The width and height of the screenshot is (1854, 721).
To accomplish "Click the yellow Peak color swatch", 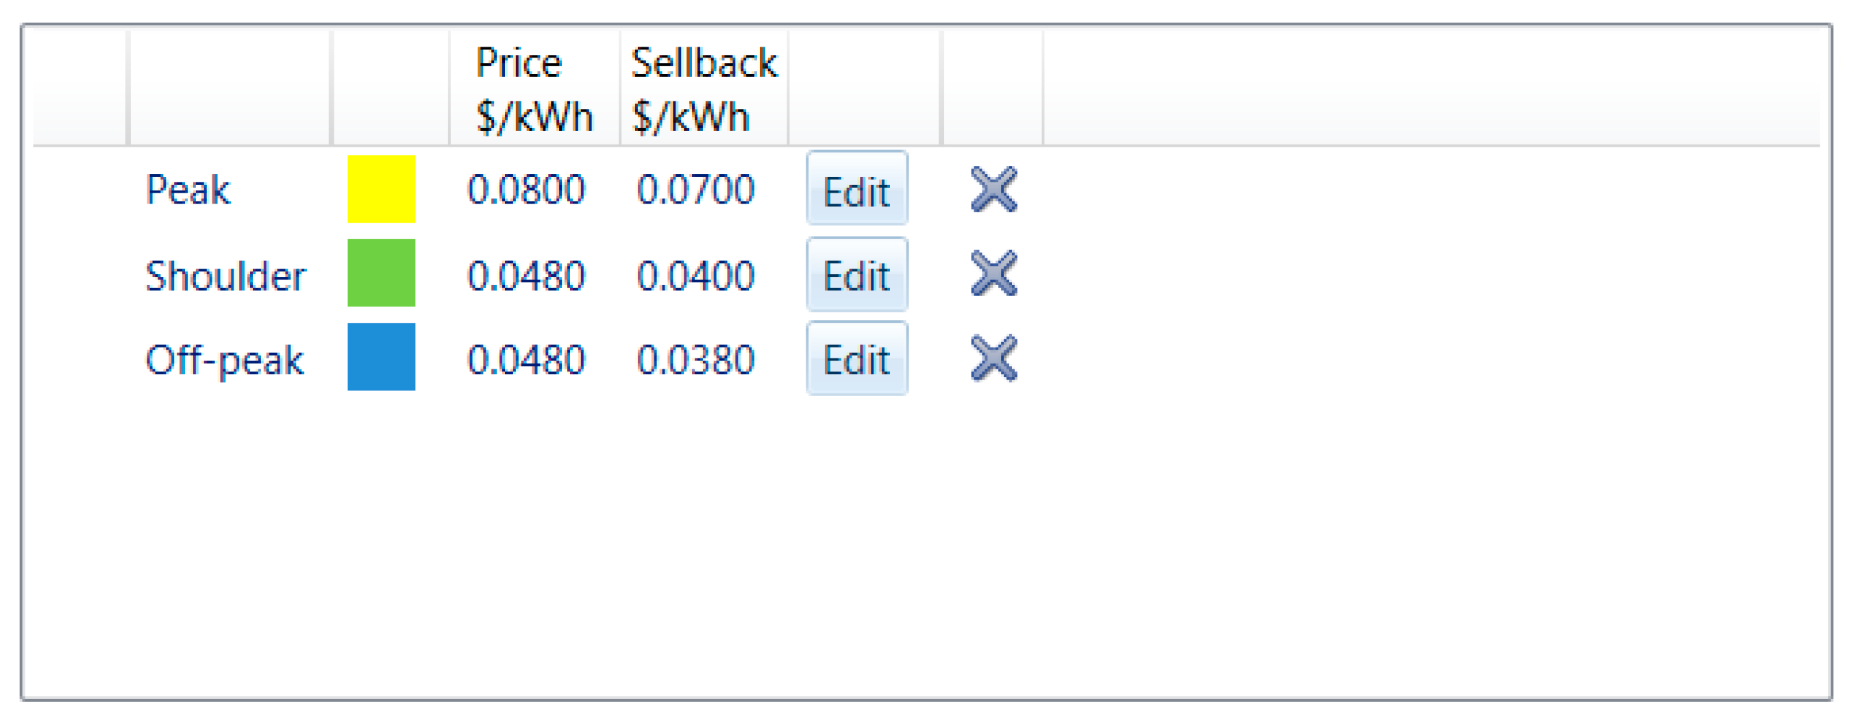I will coord(381,189).
